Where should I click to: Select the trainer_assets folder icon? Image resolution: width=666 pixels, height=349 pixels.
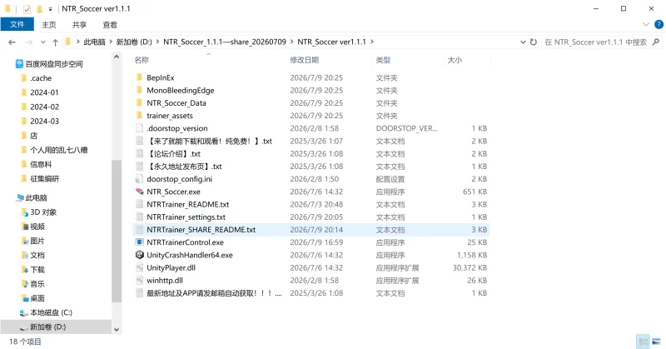[x=139, y=116]
